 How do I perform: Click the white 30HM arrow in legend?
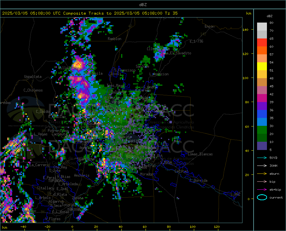(262, 166)
